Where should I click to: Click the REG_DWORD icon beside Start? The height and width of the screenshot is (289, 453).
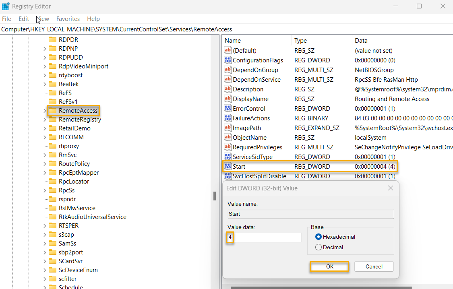(228, 166)
